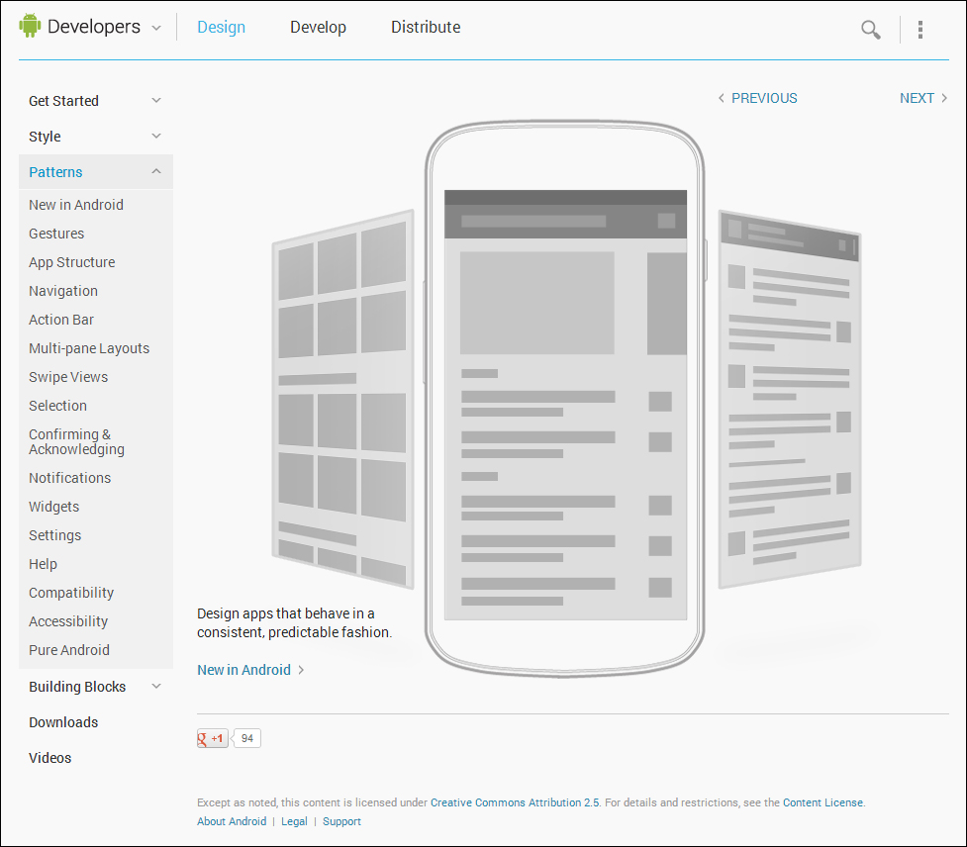Open Swipe Views sidebar item
Screen dimensions: 967x847
click(68, 377)
